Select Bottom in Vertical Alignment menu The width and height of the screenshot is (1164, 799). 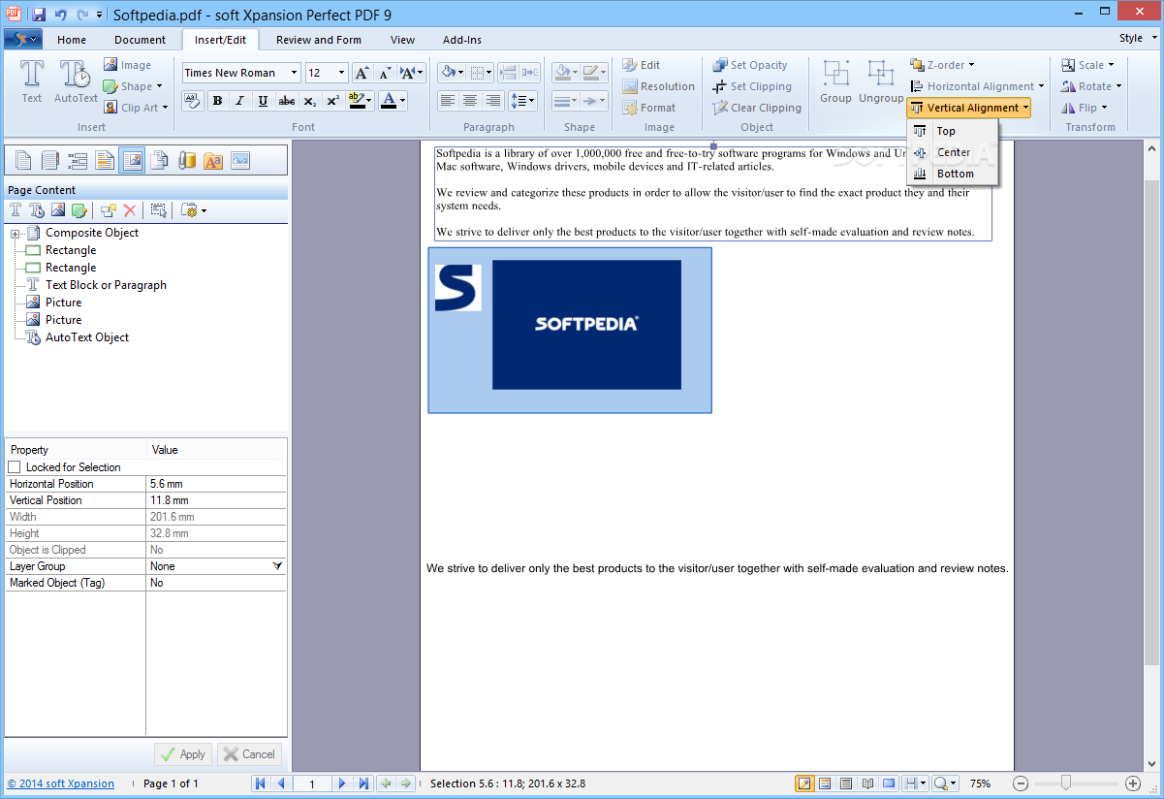[x=952, y=174]
